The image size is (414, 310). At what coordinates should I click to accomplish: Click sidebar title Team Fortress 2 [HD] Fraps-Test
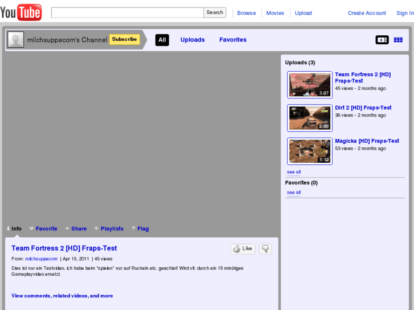pyautogui.click(x=363, y=77)
